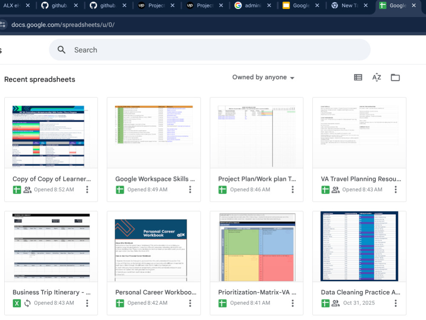Click Sheets icon under Personal Career Workbook
The height and width of the screenshot is (320, 426).
click(x=120, y=303)
